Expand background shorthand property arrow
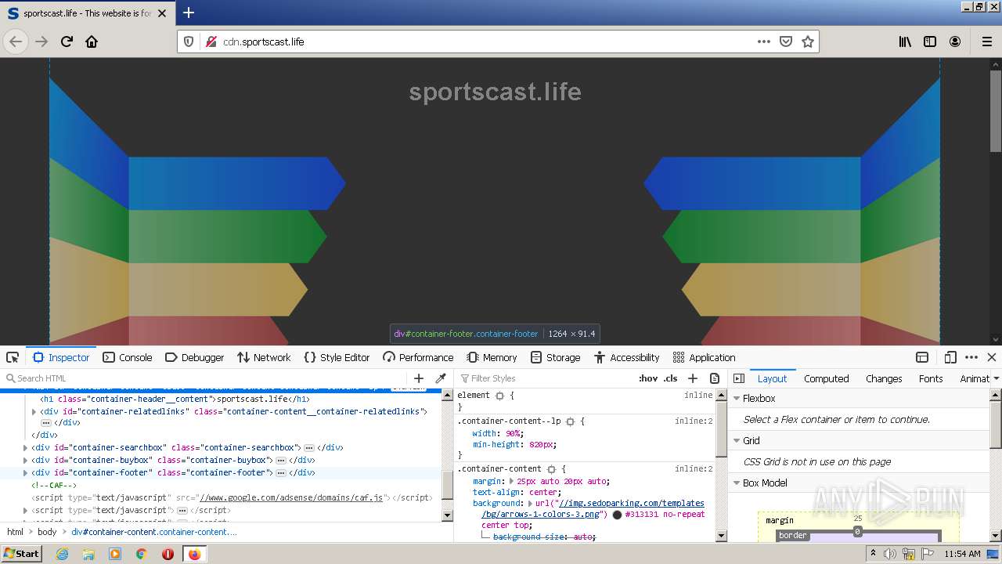The image size is (1002, 564). coord(531,504)
